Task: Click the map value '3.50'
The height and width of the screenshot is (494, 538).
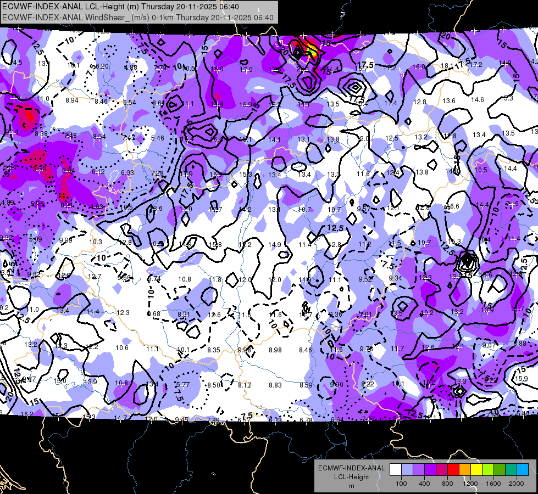Action: point(40,169)
